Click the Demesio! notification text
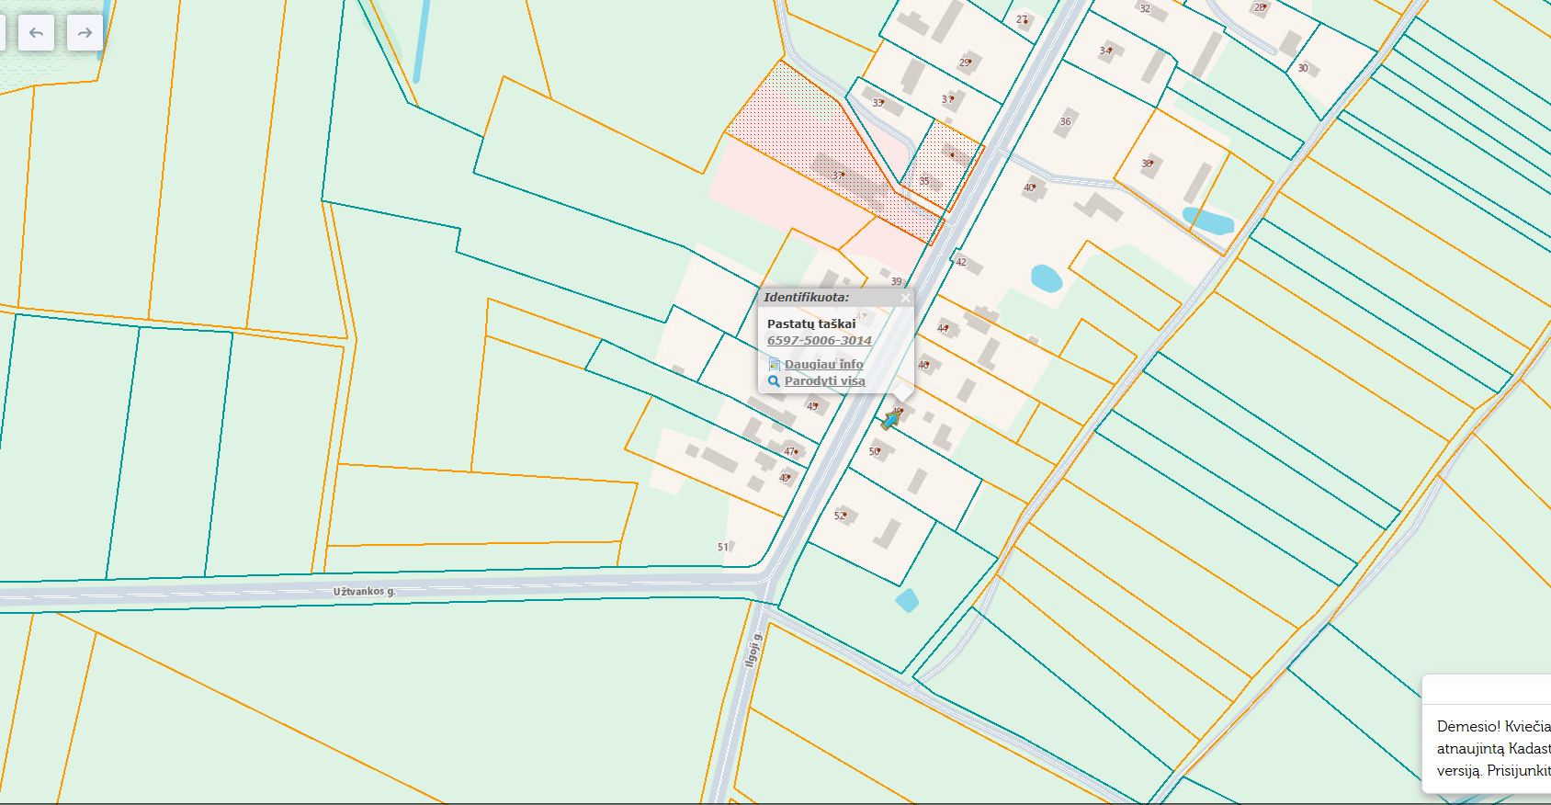 pos(1494,748)
